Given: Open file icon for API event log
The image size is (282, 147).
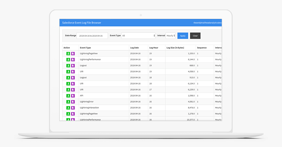Looking at the screenshot, I should point(73,96).
